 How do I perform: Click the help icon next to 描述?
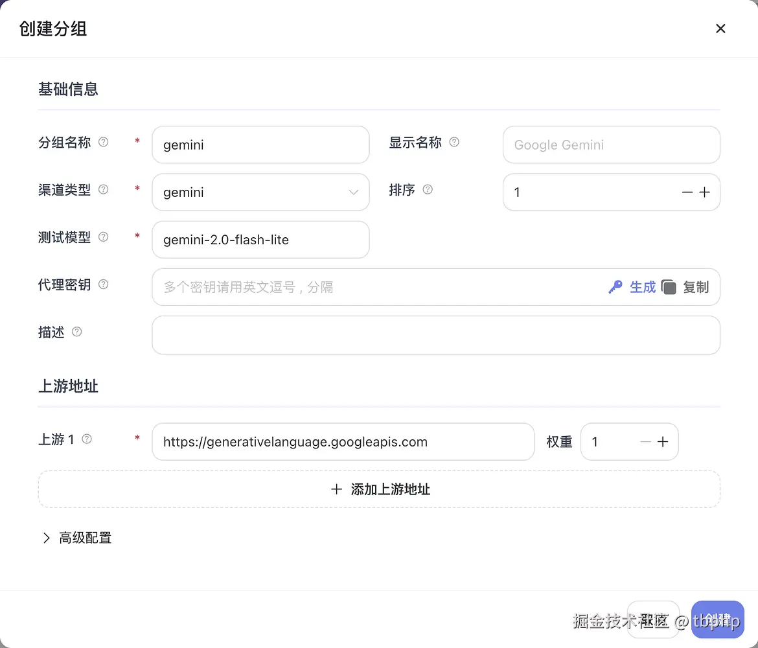click(x=76, y=332)
